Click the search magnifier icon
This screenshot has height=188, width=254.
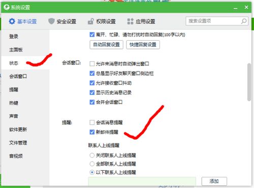coord(244,21)
